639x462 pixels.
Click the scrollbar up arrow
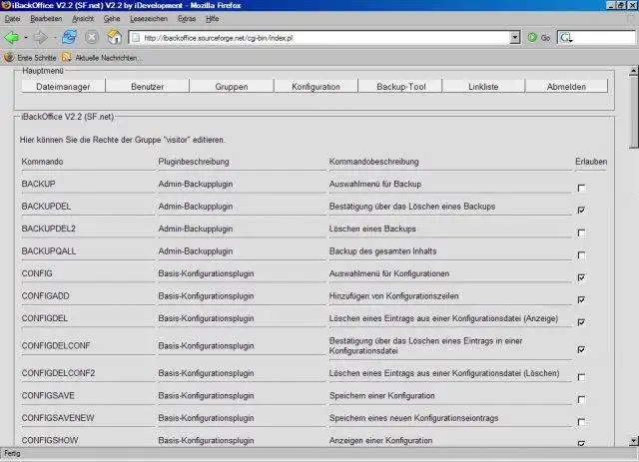pos(634,71)
